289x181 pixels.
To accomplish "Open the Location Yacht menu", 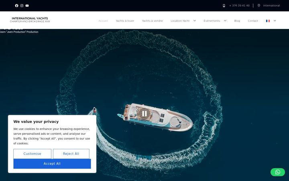I will tap(180, 21).
